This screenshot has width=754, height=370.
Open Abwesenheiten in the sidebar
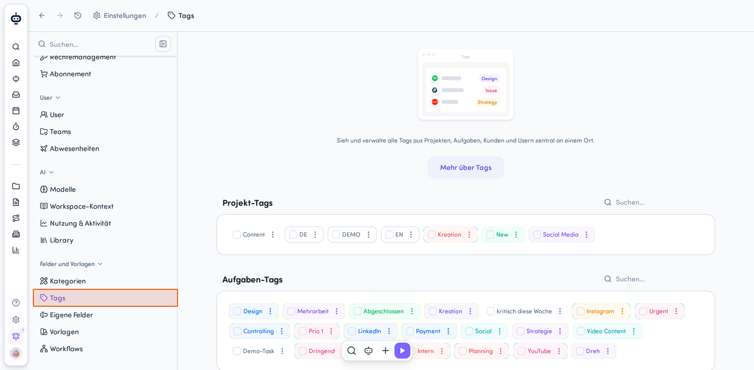point(105,148)
